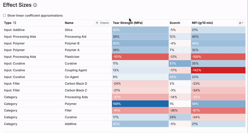Open the gear settings dropdown
Screen dimensions: 248x133
[x=241, y=23]
